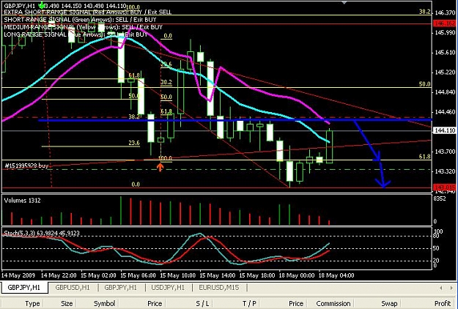Click the orange buy-order arrow marker on the chart

point(160,167)
